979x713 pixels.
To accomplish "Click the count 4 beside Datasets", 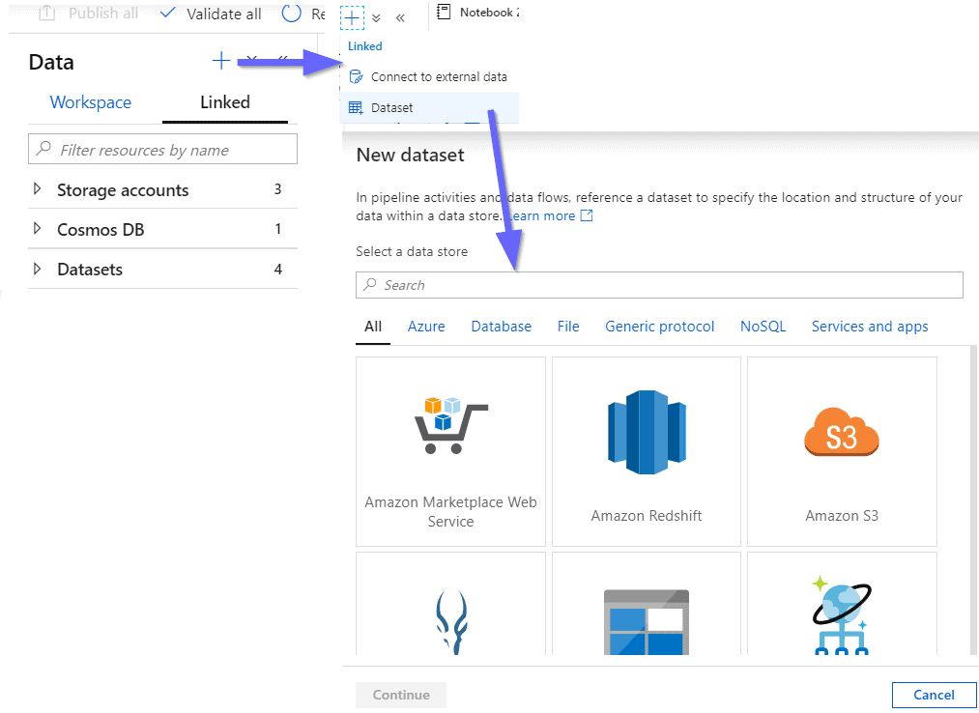I will pyautogui.click(x=277, y=270).
